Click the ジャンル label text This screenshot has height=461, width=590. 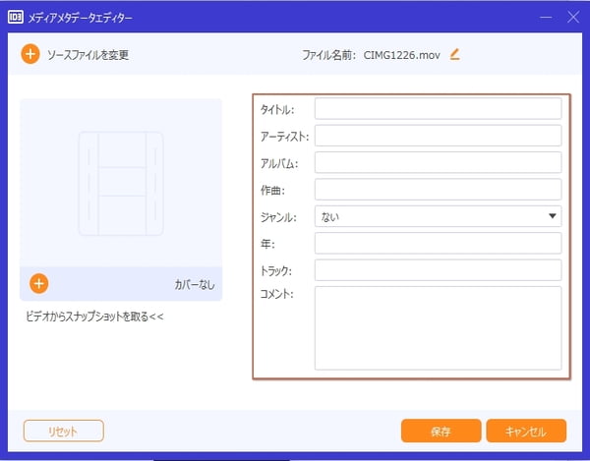(278, 217)
